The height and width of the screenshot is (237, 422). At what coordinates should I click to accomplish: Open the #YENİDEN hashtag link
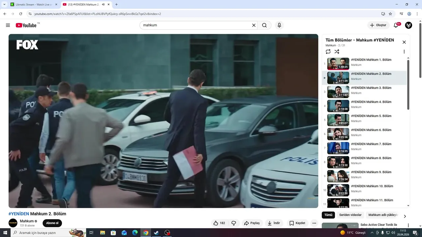(19, 214)
